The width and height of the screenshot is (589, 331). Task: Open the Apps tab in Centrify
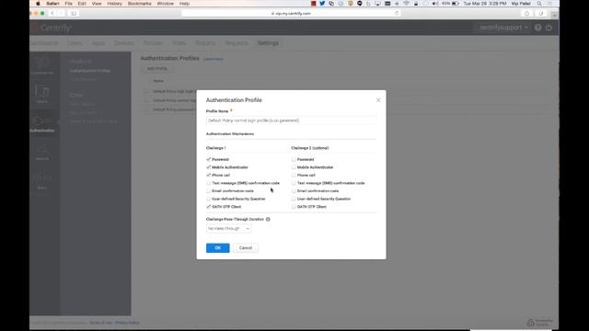pos(98,43)
